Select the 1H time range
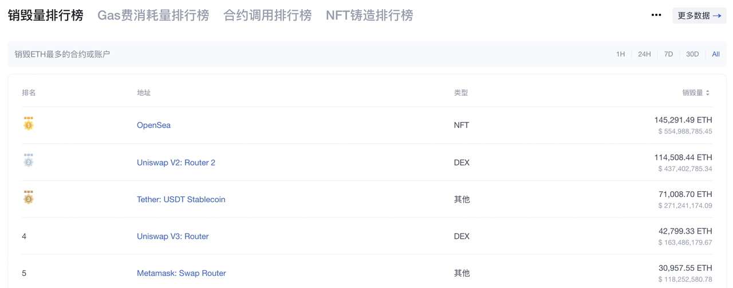733x288 pixels. pos(620,54)
